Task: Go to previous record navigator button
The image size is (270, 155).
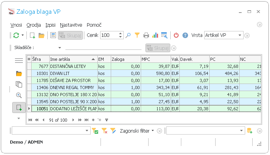Action: pyautogui.click(x=43, y=120)
